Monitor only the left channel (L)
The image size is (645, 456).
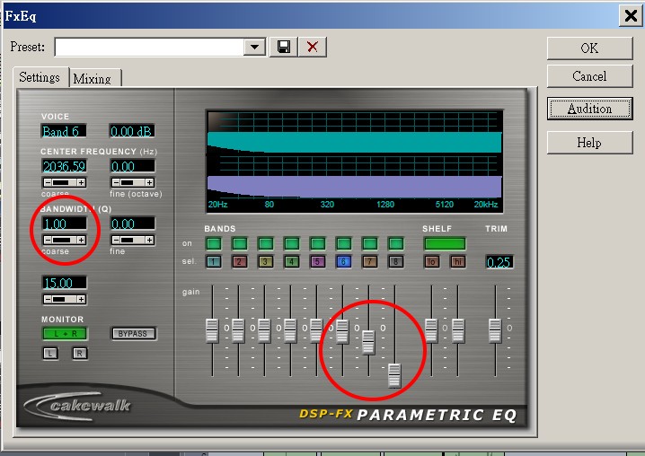pos(52,354)
